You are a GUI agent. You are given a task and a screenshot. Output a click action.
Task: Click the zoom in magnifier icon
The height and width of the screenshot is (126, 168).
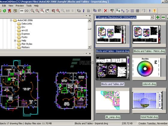coord(37,11)
